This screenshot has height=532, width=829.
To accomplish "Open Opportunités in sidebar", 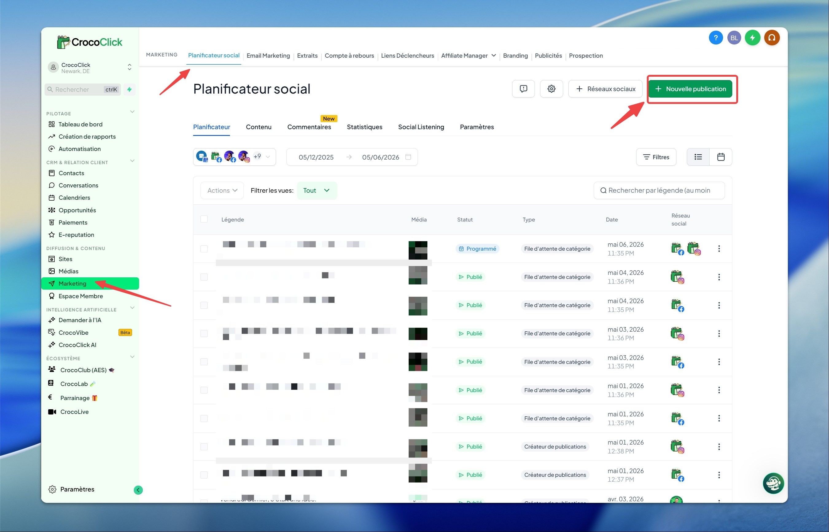I will 77,210.
